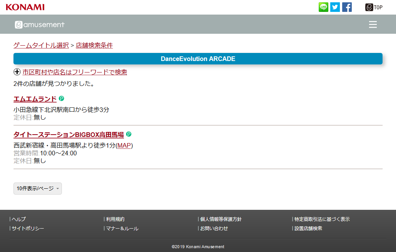Share page via Facebook icon
396x252 pixels.
pyautogui.click(x=347, y=7)
